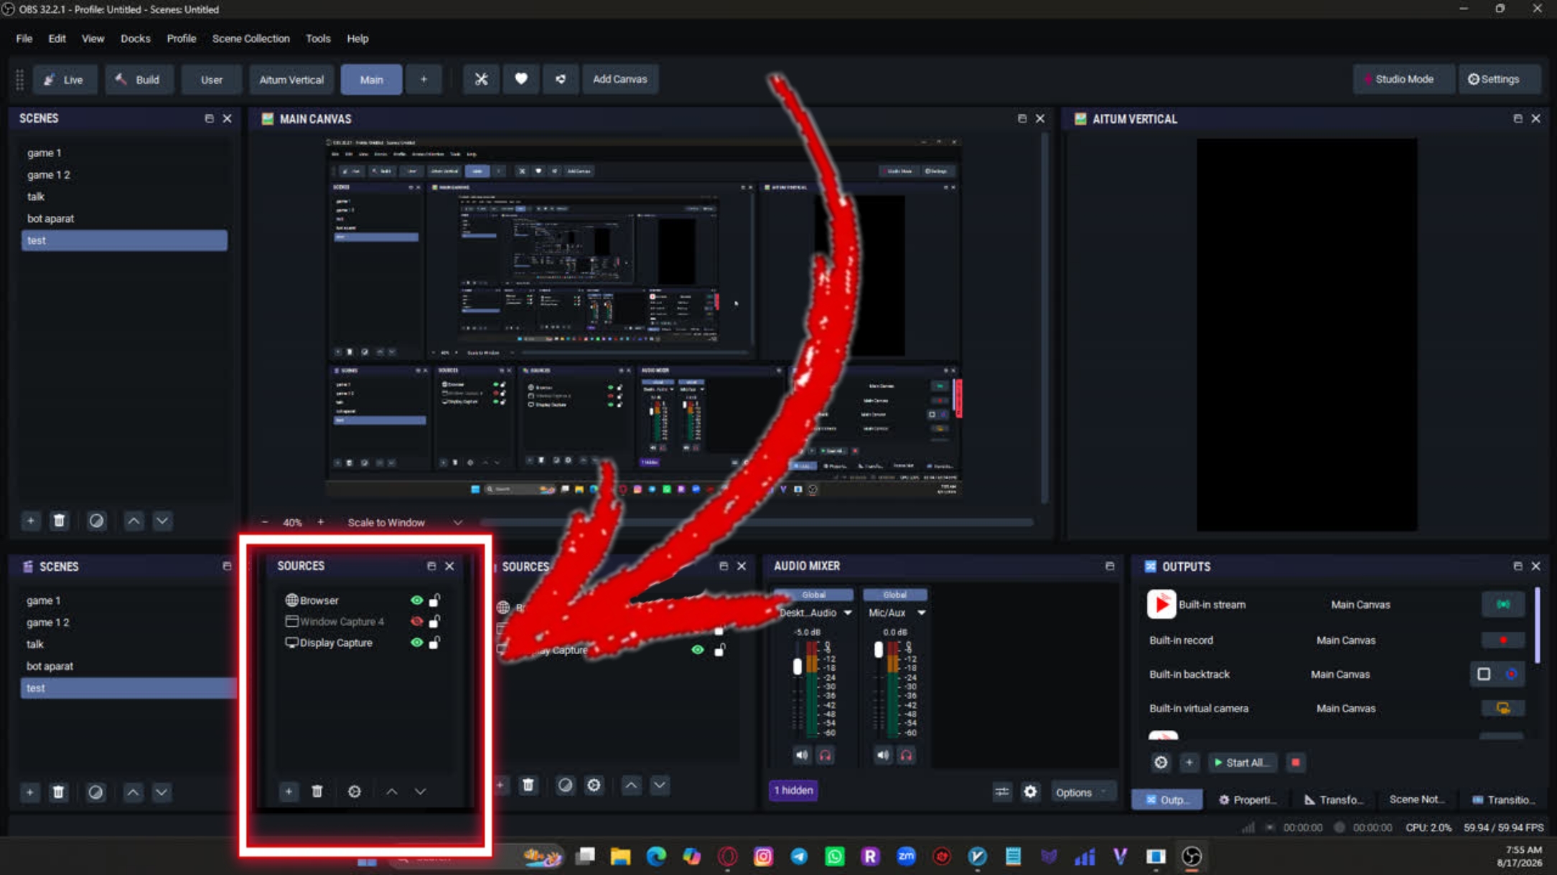Switch to the Aitum Vertical tab
Viewport: 1557px width, 875px height.
[x=291, y=80]
